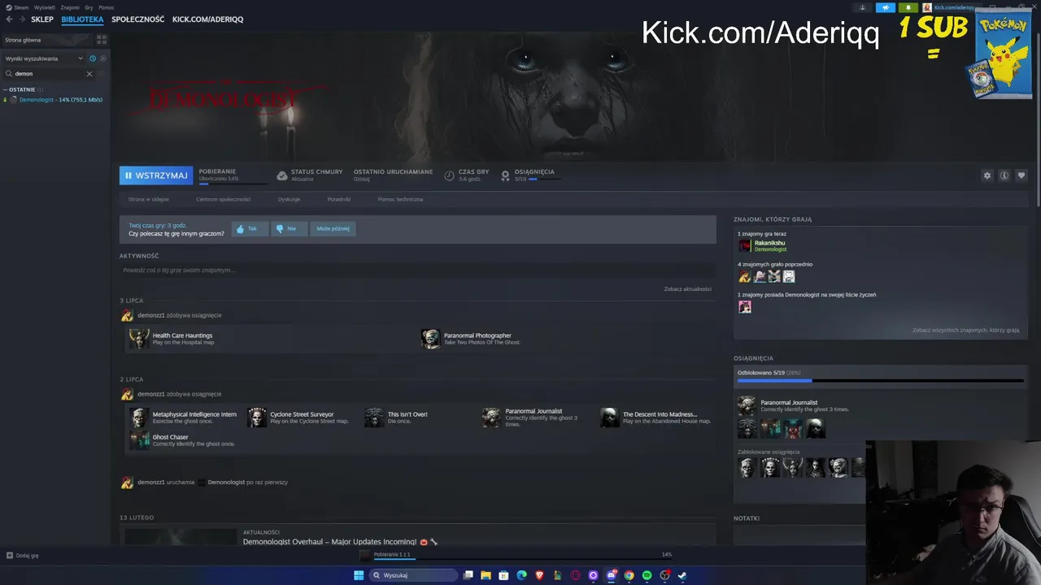Open downloads via the Pobieranie 1 z 1 bar
This screenshot has height=585, width=1041.
tap(517, 555)
